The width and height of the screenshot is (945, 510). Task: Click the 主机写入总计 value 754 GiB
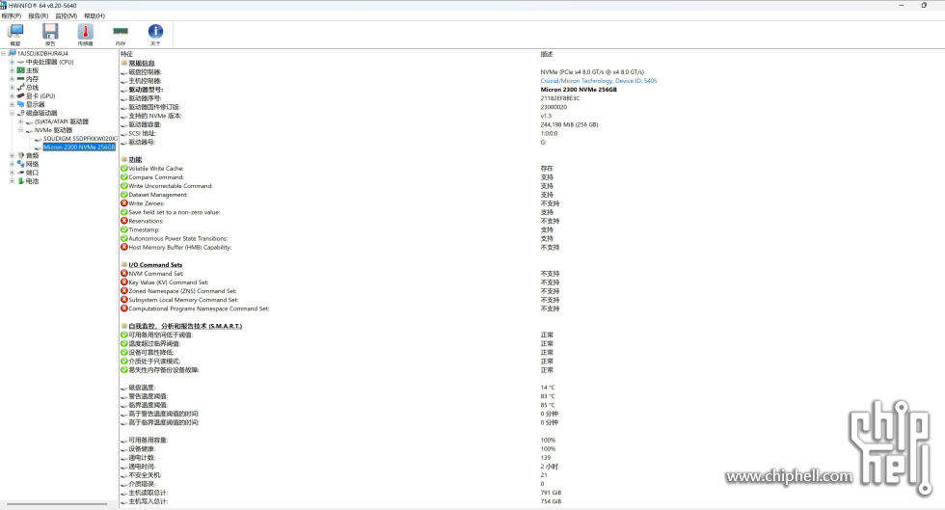point(551,501)
